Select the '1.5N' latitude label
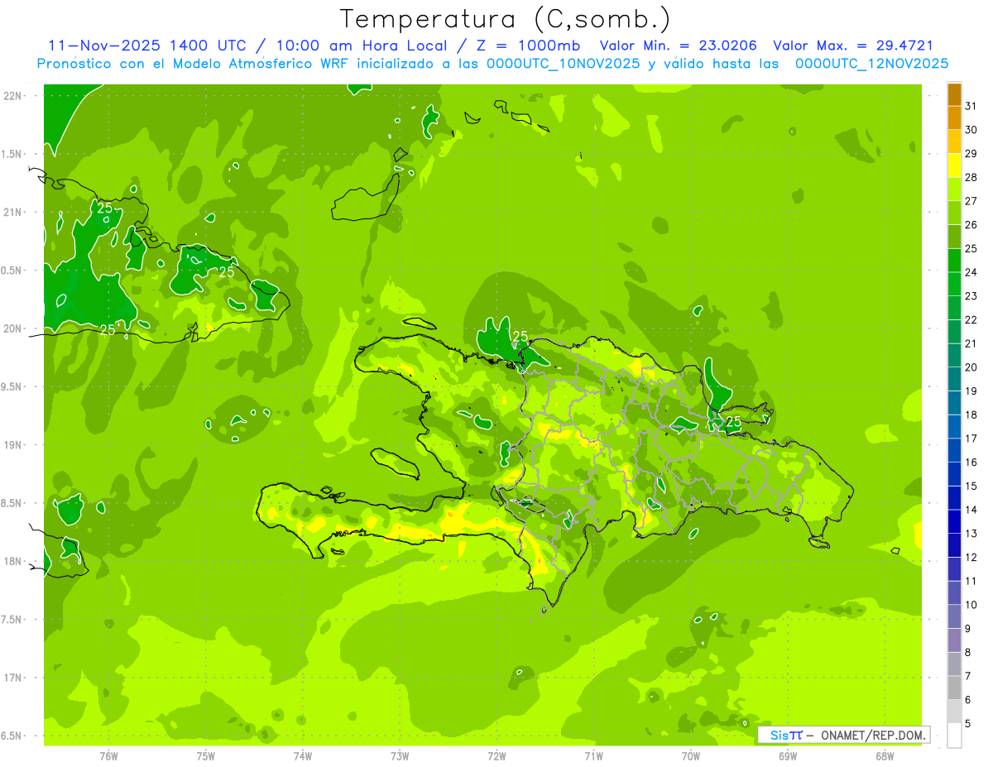Screen dimensions: 993x767 (12, 154)
